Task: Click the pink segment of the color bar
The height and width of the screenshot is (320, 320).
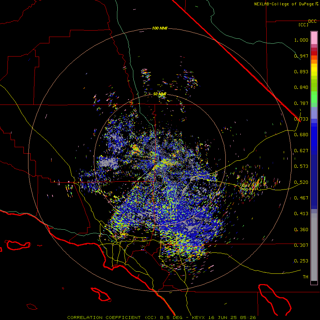Action: point(314,38)
